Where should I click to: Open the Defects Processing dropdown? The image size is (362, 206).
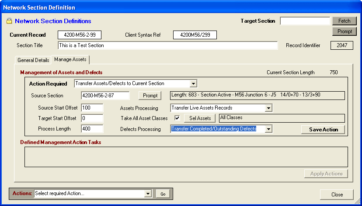click(269, 129)
